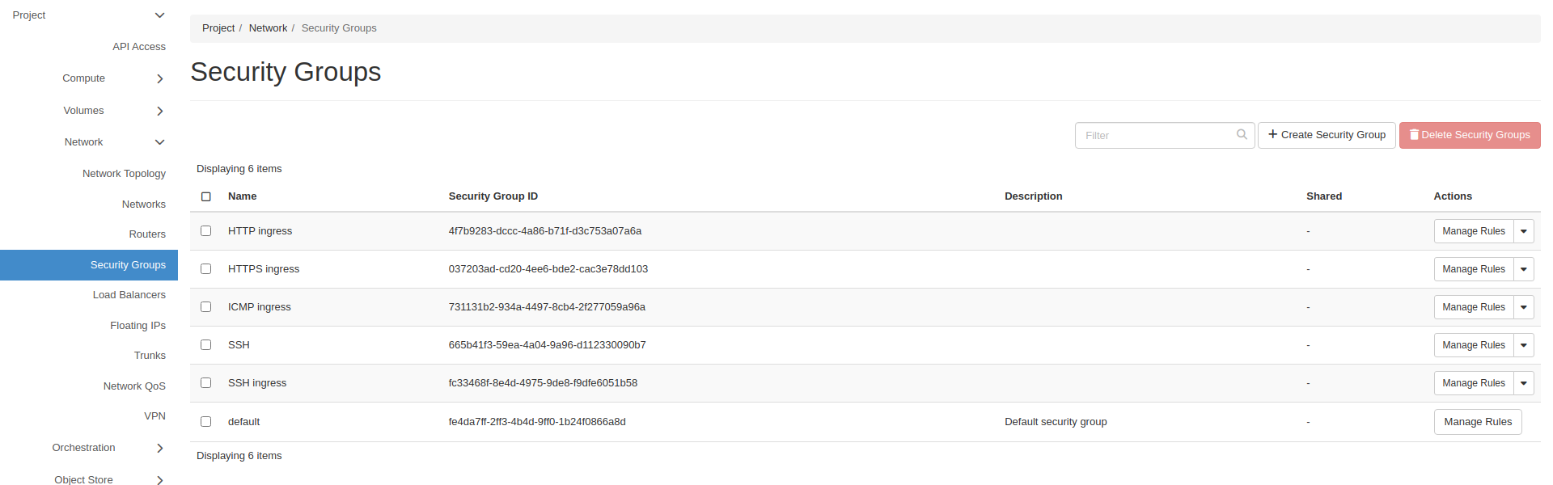This screenshot has width=1553, height=485.
Task: Click ID 665b41f3-59ea-4a04-9a96-d112330090b7
Action: click(x=548, y=345)
